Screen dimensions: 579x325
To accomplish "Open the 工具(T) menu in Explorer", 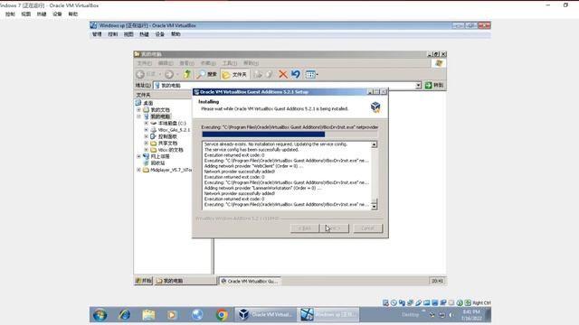I will [229, 63].
